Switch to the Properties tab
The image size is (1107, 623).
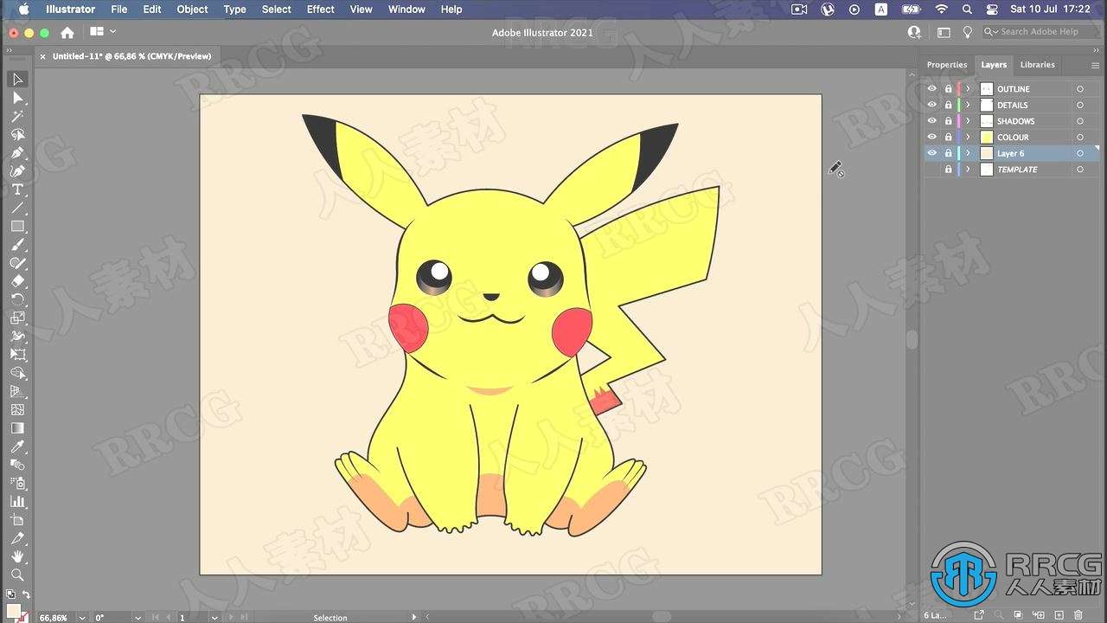coord(947,65)
